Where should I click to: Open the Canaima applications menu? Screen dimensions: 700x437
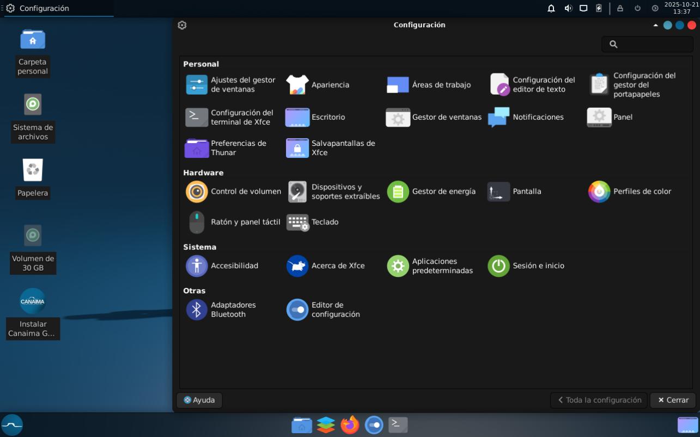pyautogui.click(x=12, y=424)
